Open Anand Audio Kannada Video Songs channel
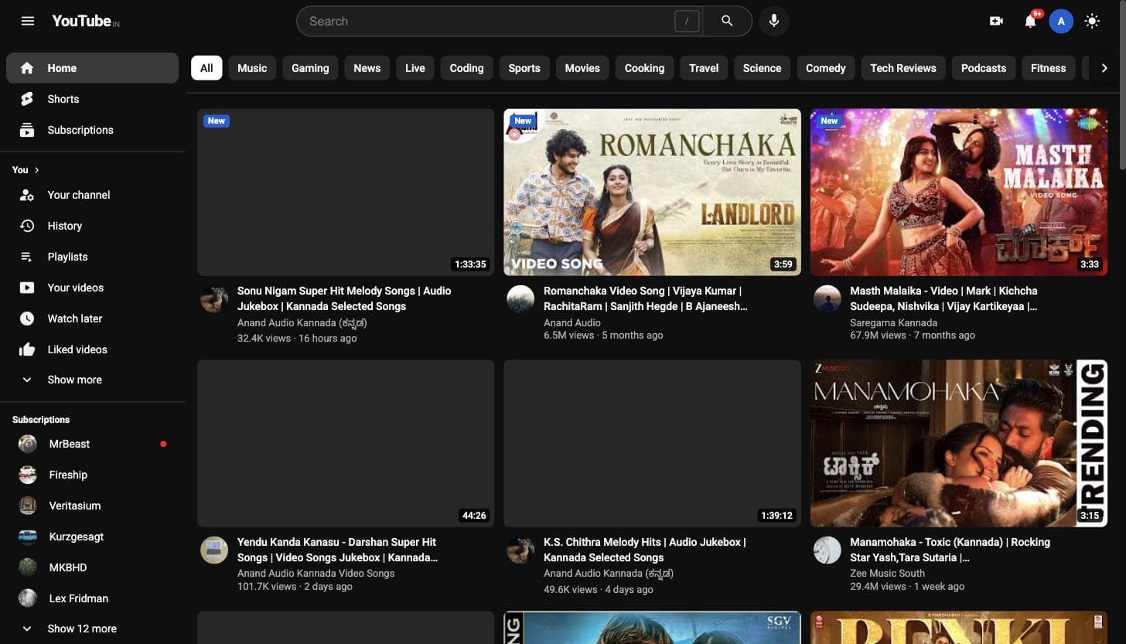This screenshot has width=1126, height=644. [x=316, y=573]
